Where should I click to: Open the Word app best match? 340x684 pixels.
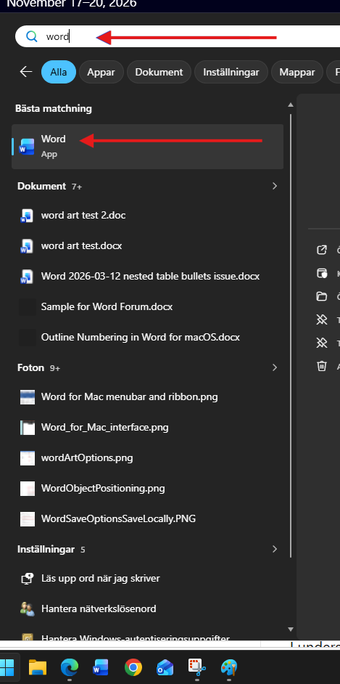[x=147, y=147]
